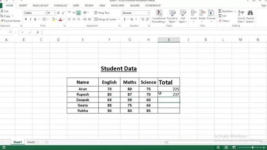Decrease the decimal places

[x=147, y=20]
